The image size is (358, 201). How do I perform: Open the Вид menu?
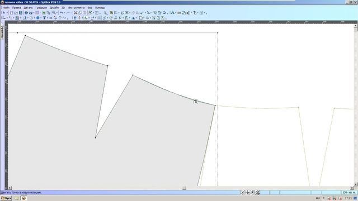click(89, 7)
